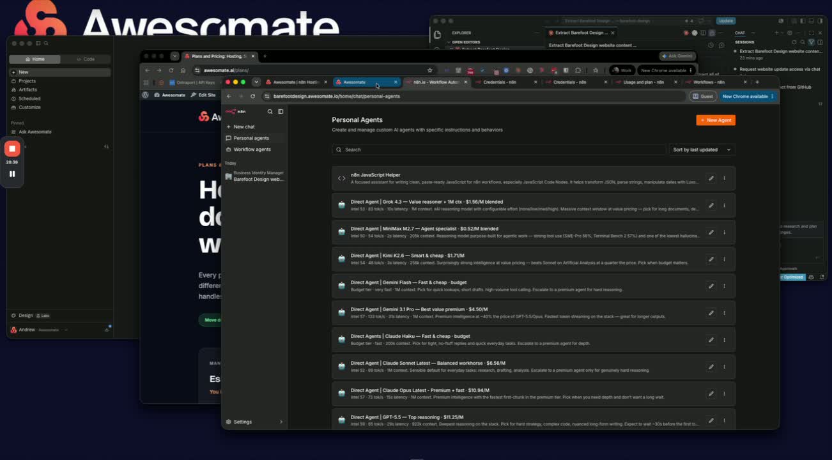The width and height of the screenshot is (832, 460).
Task: Edit the Kimi K2.6 Direct Agent
Action: [711, 259]
